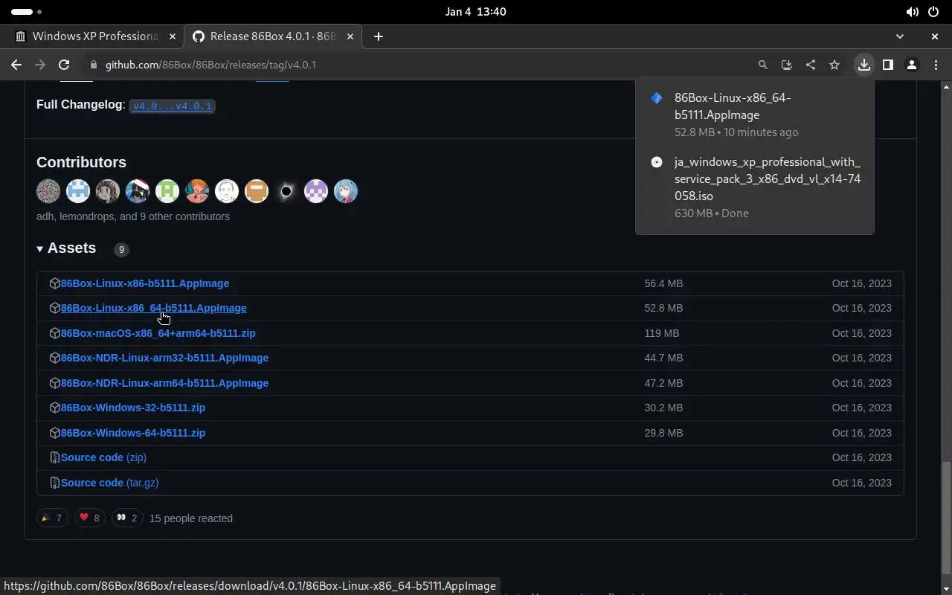
Task: Open the browser downloads button
Action: coord(863,65)
